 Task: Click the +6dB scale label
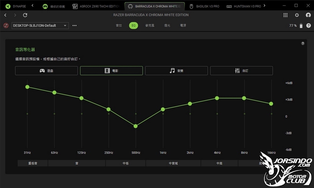(289, 83)
